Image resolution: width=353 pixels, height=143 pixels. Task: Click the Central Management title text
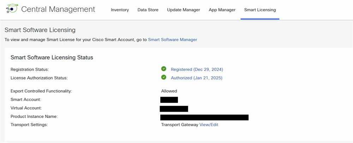58,9
